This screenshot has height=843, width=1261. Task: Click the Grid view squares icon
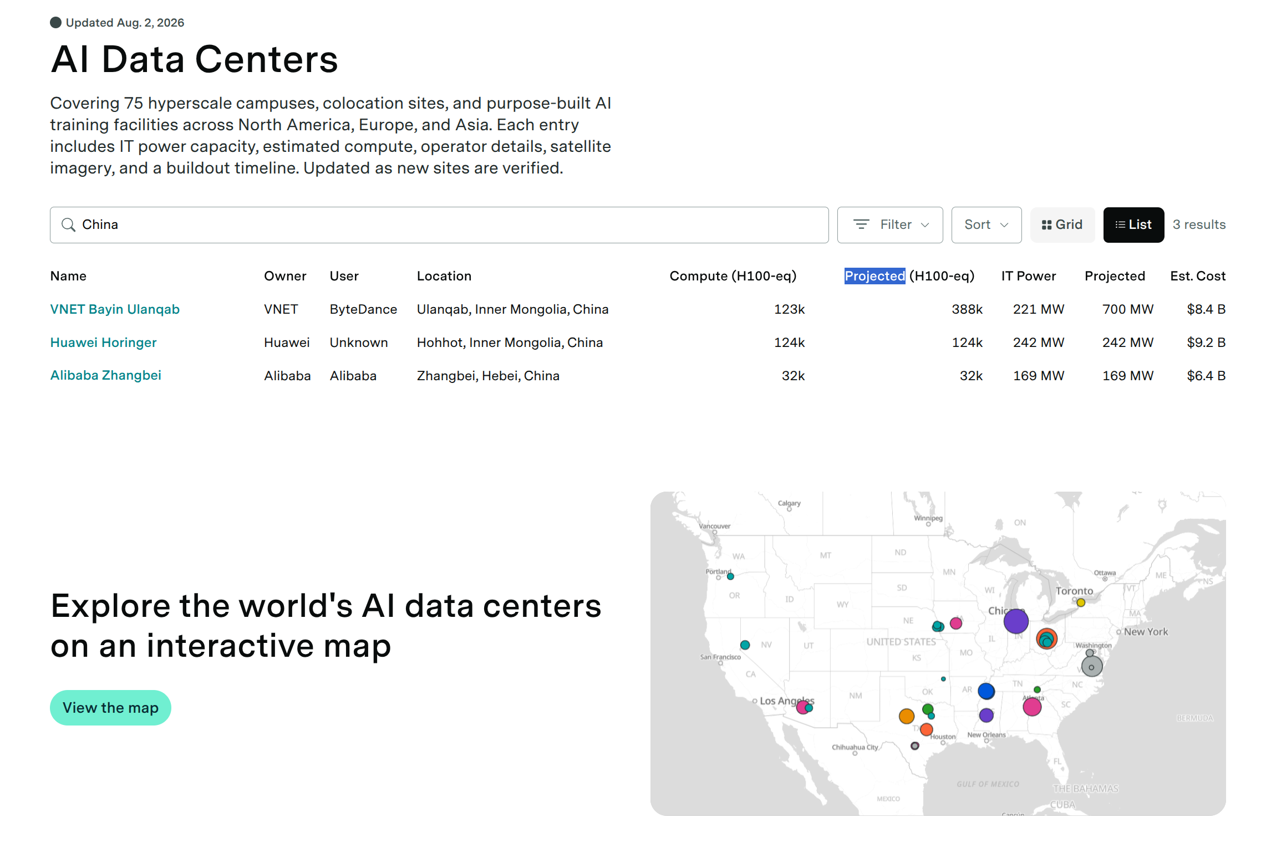(x=1046, y=224)
